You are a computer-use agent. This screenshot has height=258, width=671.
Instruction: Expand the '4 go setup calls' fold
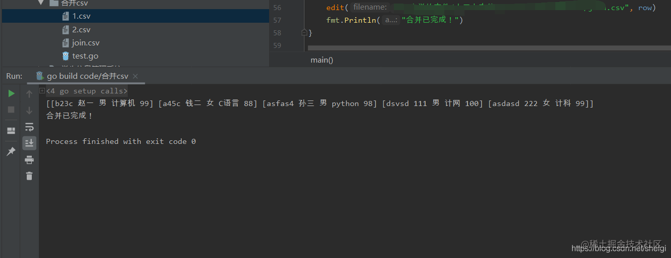pos(42,91)
